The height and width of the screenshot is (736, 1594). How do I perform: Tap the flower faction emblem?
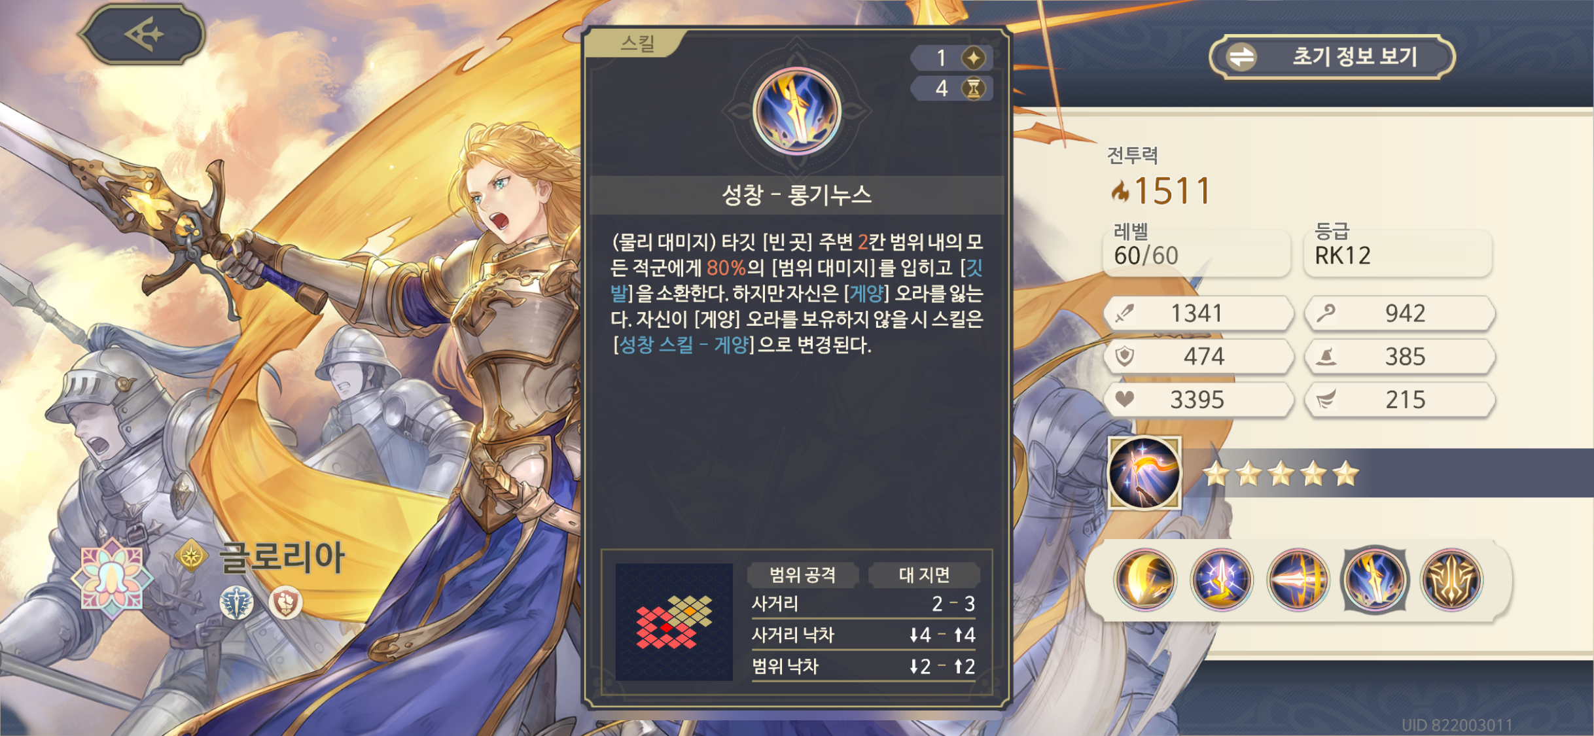click(x=112, y=578)
